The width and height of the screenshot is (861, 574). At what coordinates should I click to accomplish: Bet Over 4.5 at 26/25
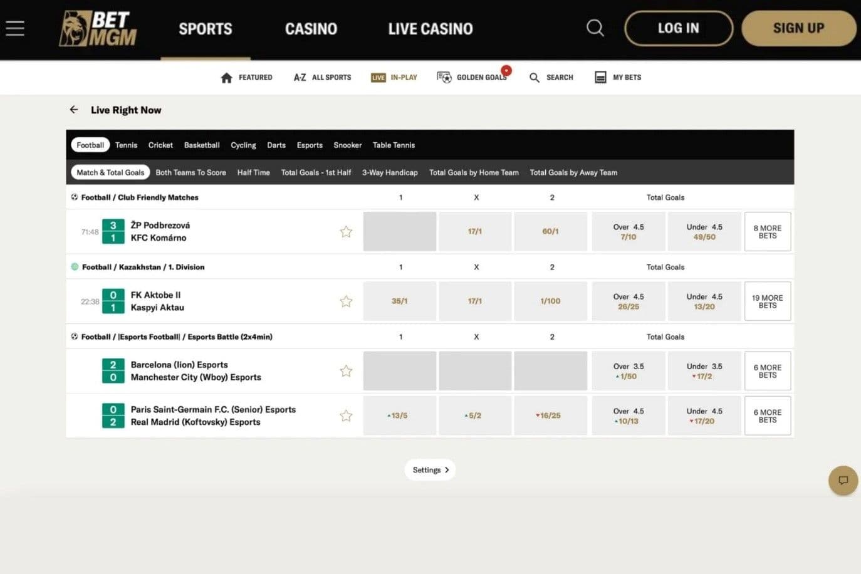629,301
